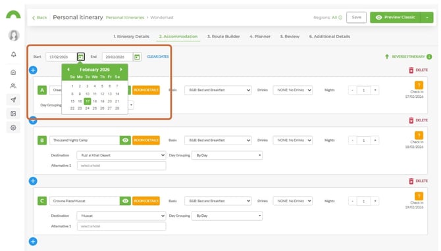Delete accommodation row C
441x251 pixels.
(418, 181)
